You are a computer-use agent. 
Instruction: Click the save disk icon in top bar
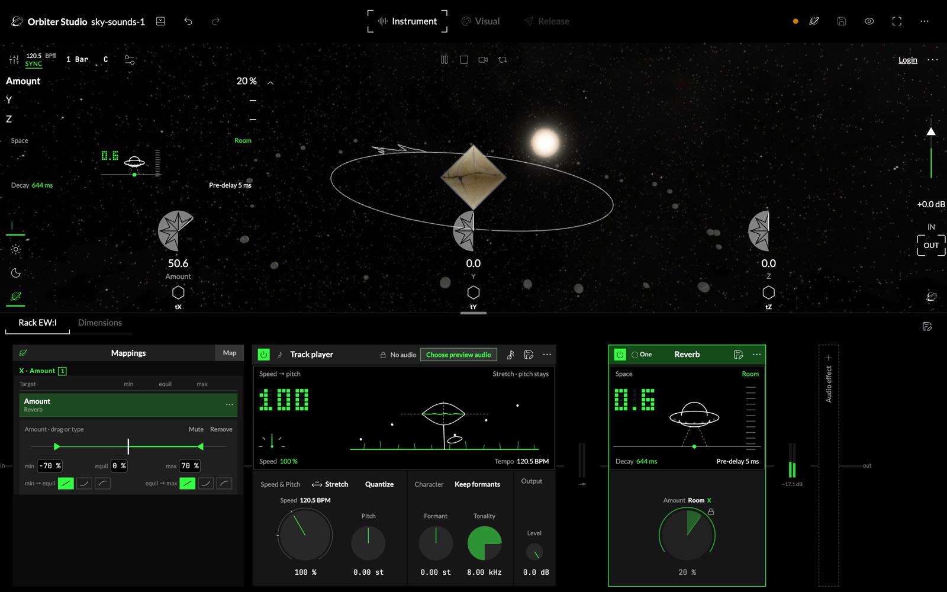point(842,21)
